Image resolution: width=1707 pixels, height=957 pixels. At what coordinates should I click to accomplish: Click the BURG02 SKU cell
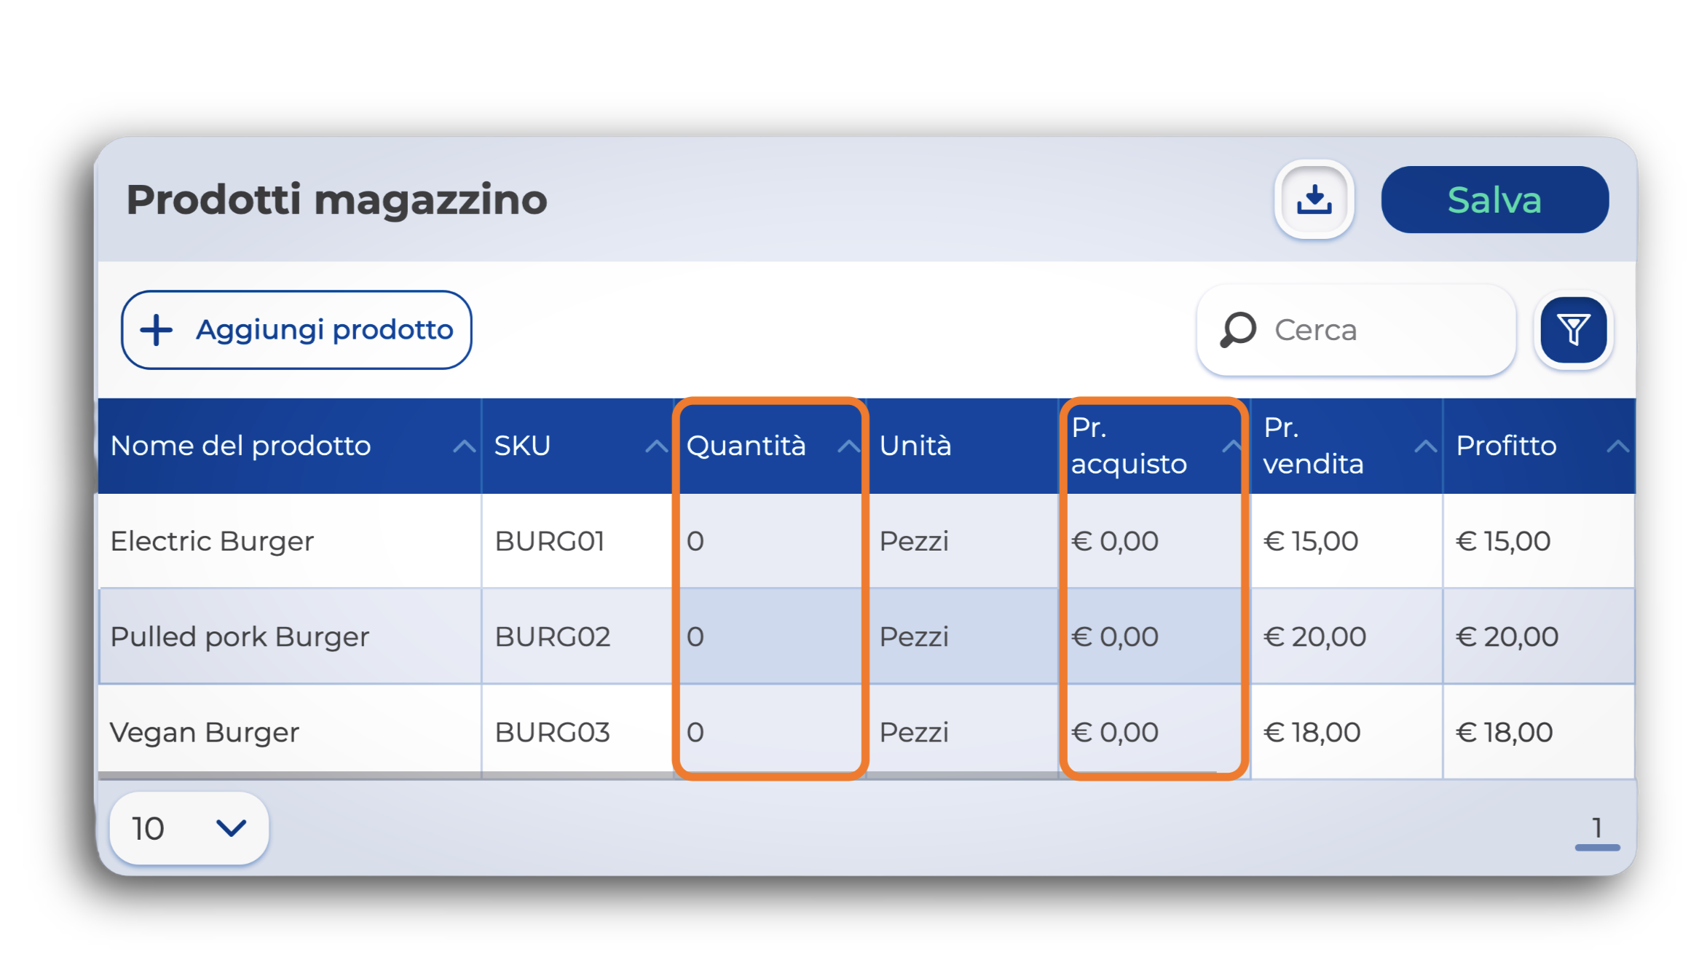[x=552, y=637]
